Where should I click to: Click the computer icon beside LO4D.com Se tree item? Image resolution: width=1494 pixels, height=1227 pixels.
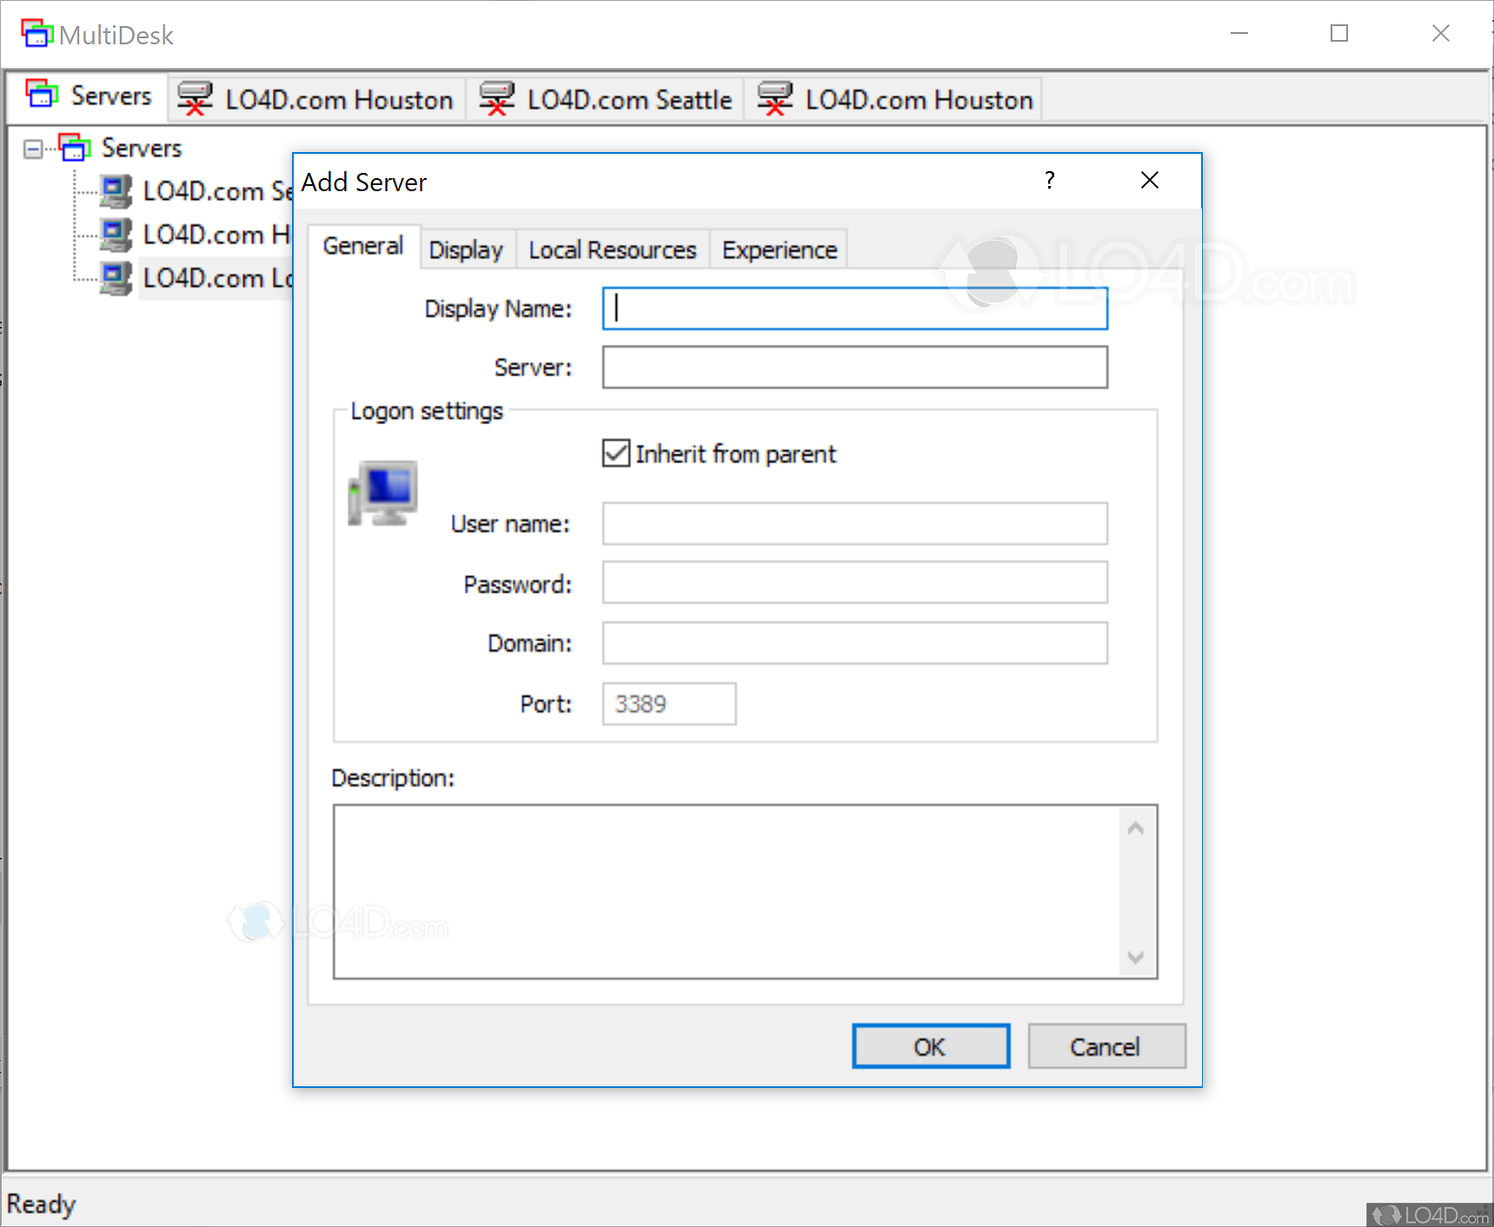[x=116, y=191]
